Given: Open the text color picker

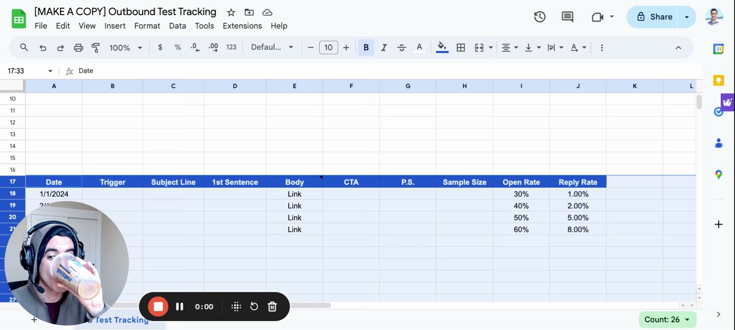Looking at the screenshot, I should pyautogui.click(x=419, y=47).
